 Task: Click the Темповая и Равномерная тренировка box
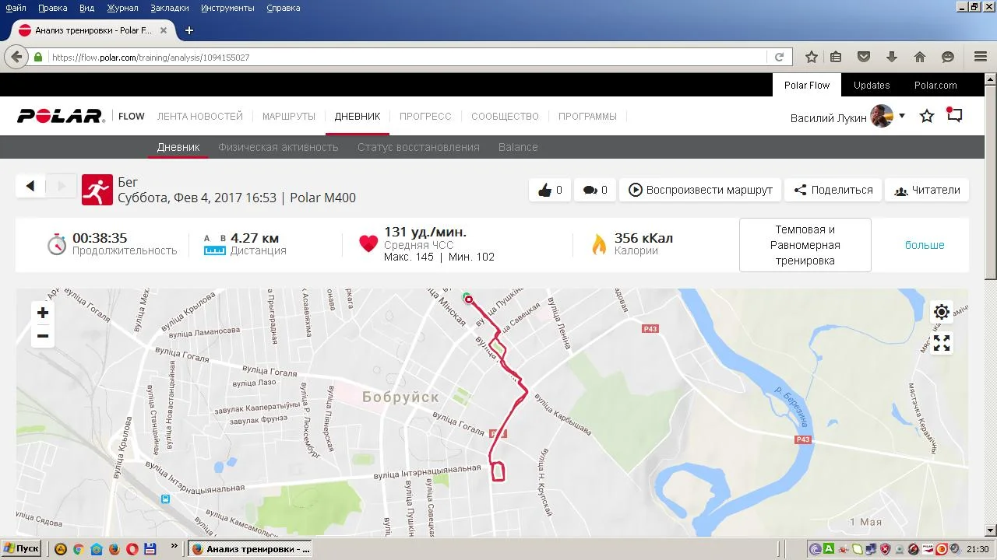click(805, 245)
